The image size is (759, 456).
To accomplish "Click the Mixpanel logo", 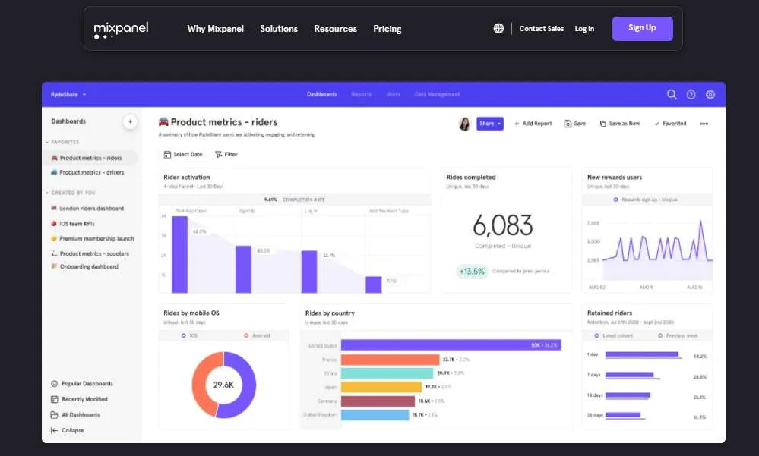I will pyautogui.click(x=121, y=30).
